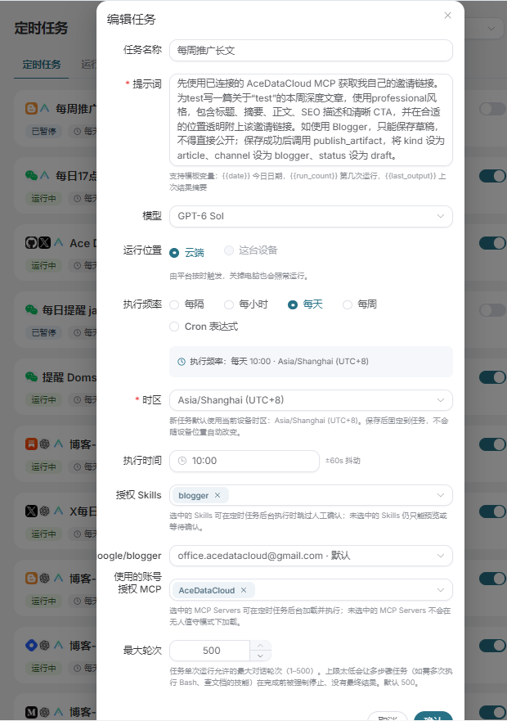This screenshot has width=507, height=721.
Task: Click the 运行中 badge on 每日17点 row
Action: [43, 199]
